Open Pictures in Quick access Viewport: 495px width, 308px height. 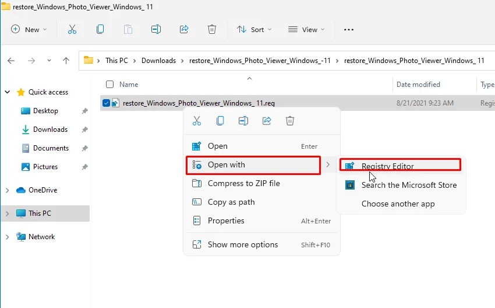point(45,167)
